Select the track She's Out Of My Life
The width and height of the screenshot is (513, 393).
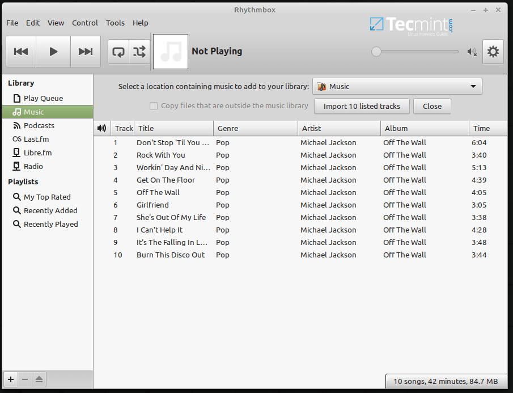tap(300, 217)
